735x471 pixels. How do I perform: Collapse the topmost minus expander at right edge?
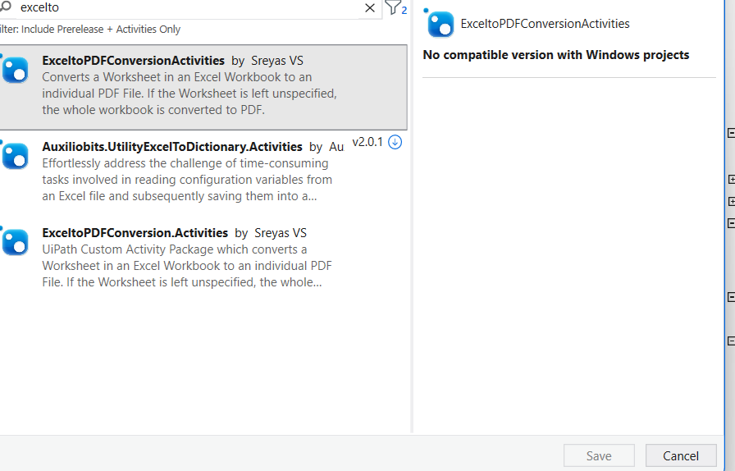pyautogui.click(x=731, y=133)
